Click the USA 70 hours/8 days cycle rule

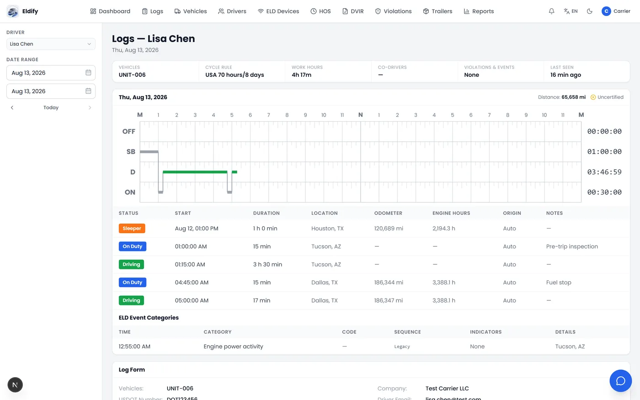point(235,75)
